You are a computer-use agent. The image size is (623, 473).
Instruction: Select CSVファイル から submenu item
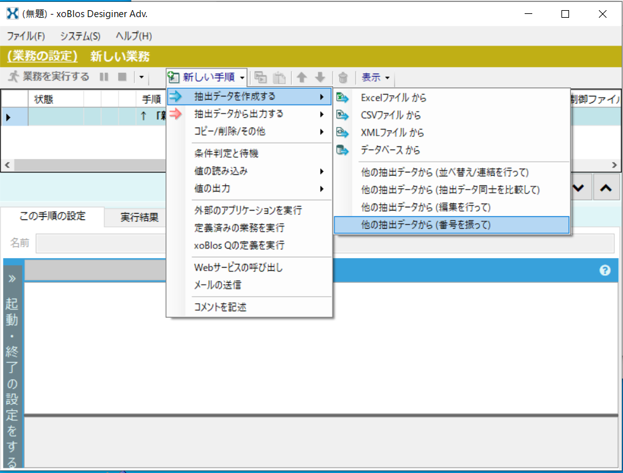pos(452,115)
